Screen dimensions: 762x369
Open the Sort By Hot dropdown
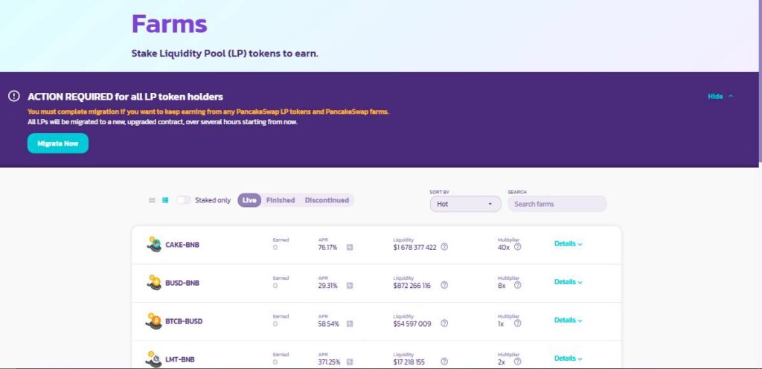coord(466,204)
